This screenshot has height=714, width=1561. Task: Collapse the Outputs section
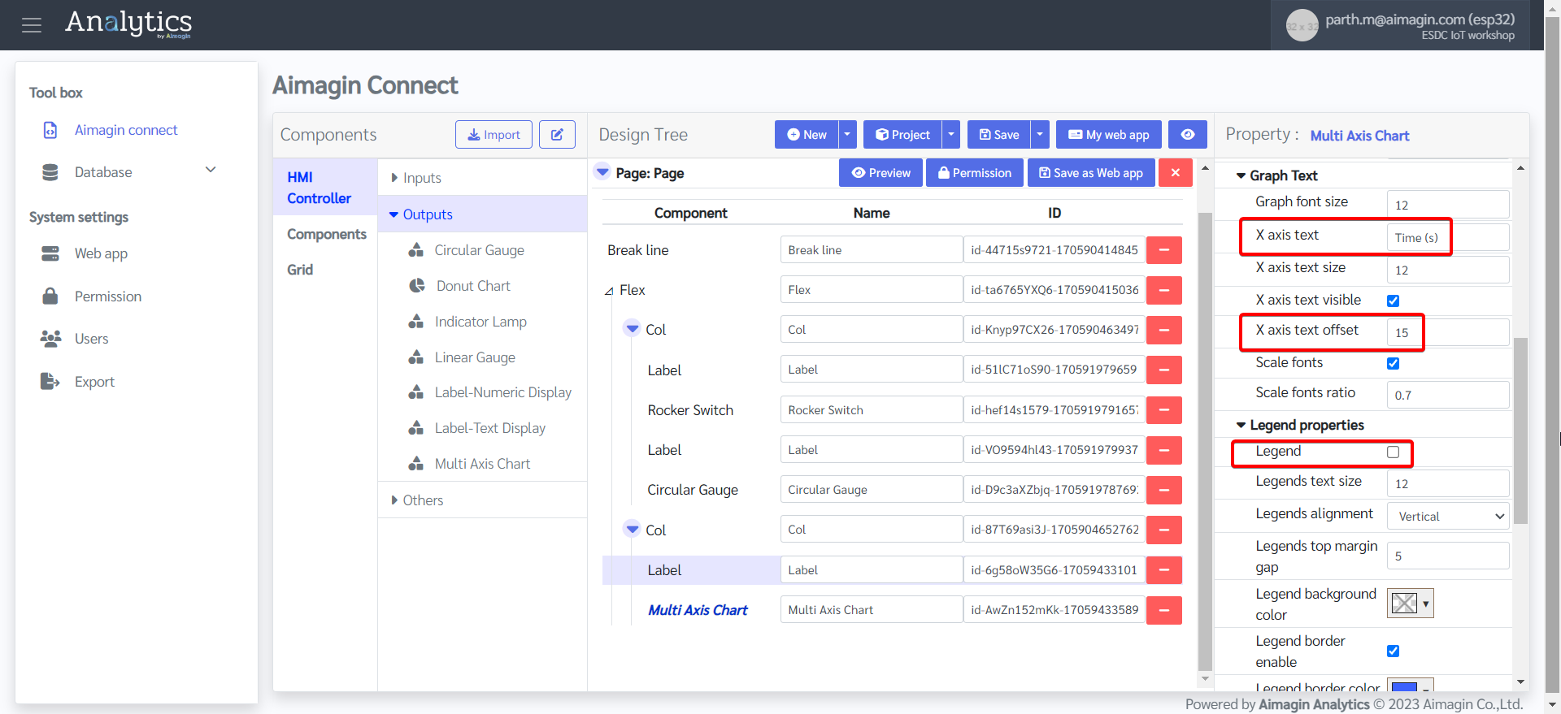tap(482, 214)
